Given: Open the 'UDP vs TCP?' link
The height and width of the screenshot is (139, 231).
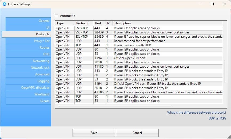Looking at the screenshot, I should (x=217, y=118).
